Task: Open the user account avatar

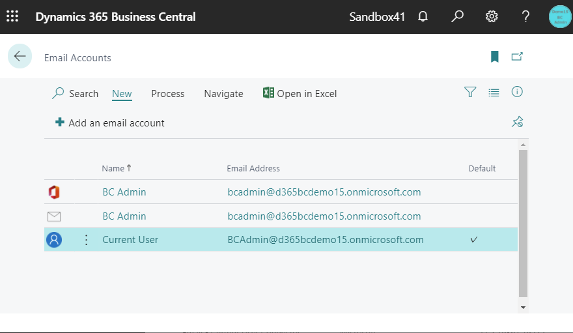Action: click(x=560, y=16)
